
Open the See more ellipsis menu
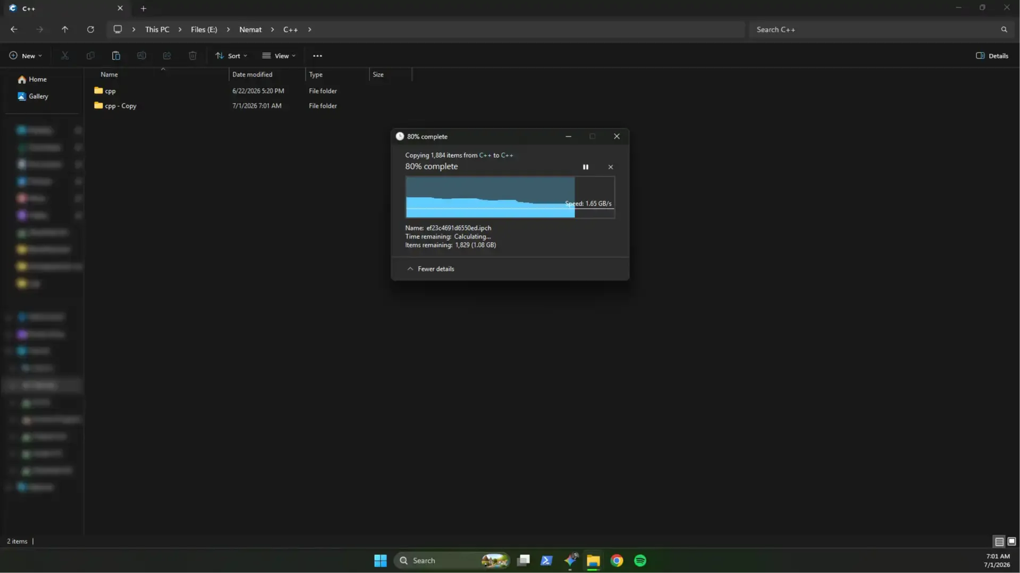(x=317, y=56)
